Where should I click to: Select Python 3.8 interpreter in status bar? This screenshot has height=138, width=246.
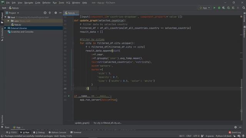[x=223, y=136]
